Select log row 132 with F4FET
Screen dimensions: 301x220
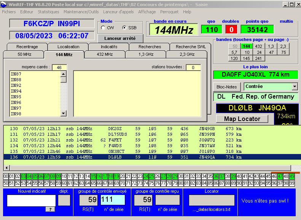tap(152, 140)
